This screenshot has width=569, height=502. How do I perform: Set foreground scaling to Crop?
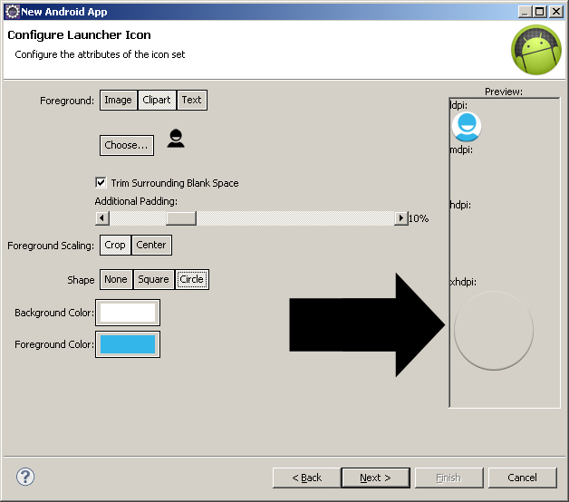pos(115,245)
